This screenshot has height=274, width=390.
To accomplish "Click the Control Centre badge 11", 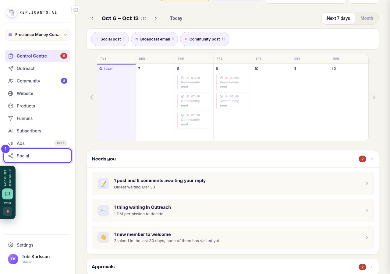I will click(64, 56).
